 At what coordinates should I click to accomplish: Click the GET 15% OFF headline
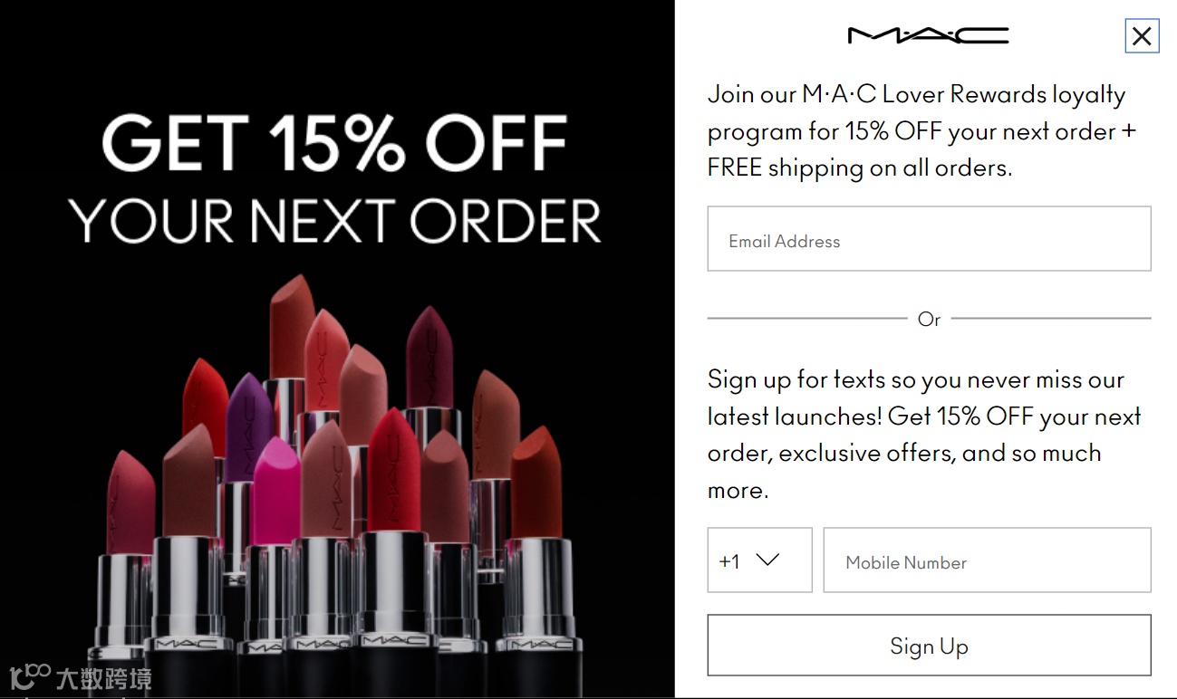[334, 142]
